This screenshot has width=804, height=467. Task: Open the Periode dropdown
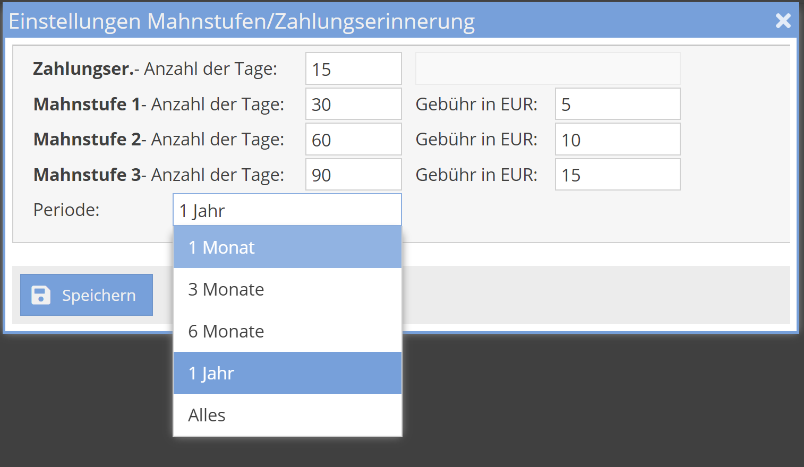pyautogui.click(x=287, y=210)
